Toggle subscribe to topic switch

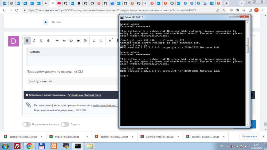[26, 124]
